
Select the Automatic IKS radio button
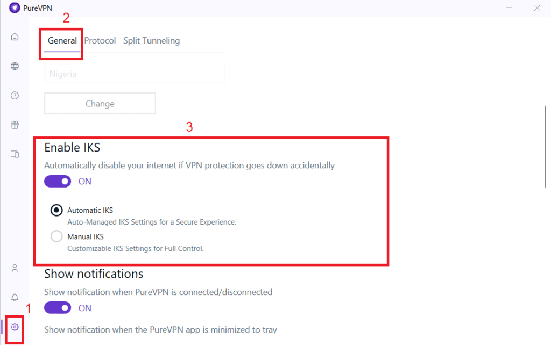pyautogui.click(x=56, y=210)
